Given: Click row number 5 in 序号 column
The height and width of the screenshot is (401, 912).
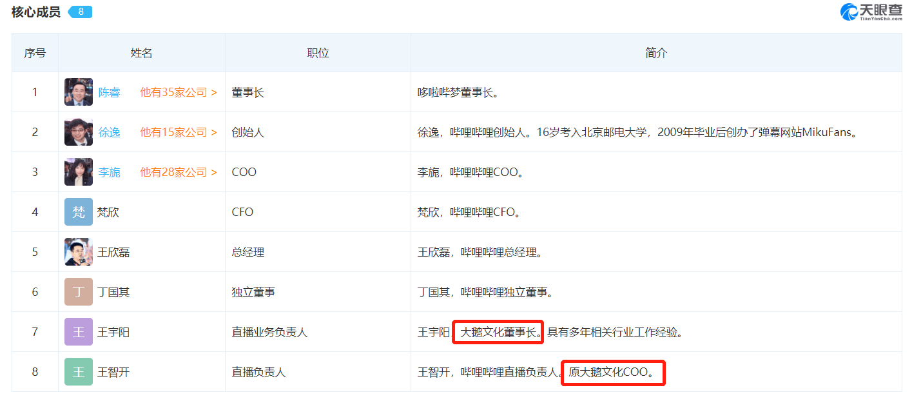Looking at the screenshot, I should [35, 252].
